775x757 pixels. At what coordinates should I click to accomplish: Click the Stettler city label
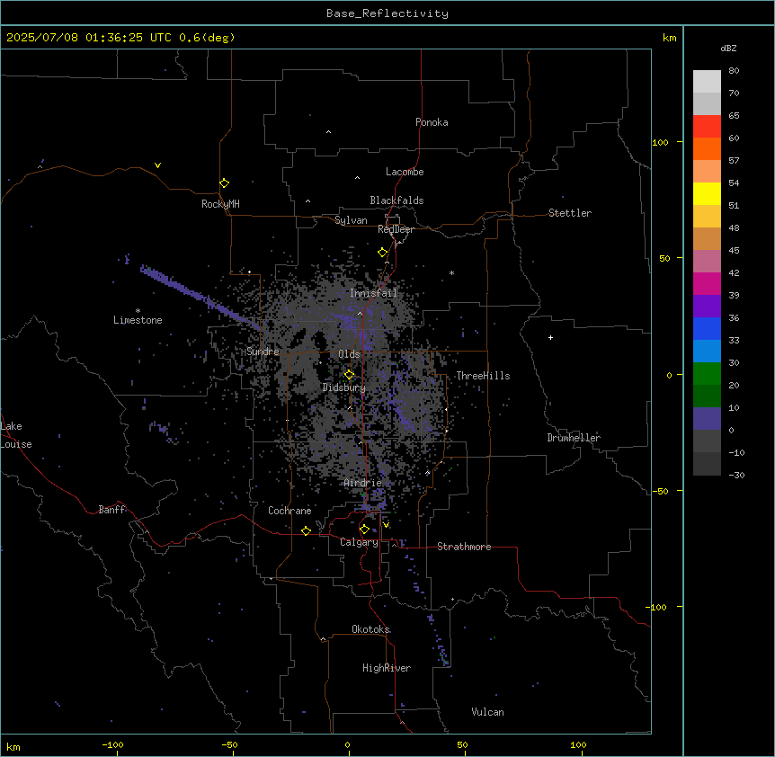pos(570,213)
